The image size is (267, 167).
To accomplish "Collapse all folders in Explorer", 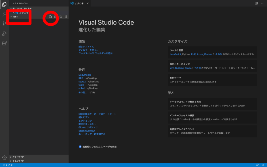I will coord(66,17).
